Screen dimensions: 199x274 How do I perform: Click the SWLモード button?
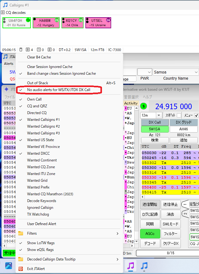point(170,224)
